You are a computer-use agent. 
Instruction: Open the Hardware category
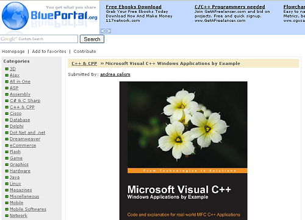coord(20,171)
